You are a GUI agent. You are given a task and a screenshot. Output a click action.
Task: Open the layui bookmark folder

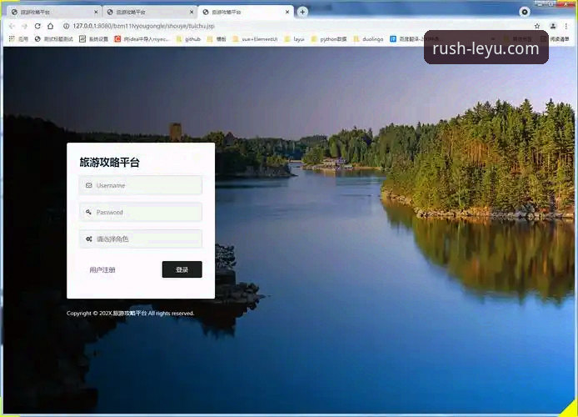pyautogui.click(x=295, y=38)
